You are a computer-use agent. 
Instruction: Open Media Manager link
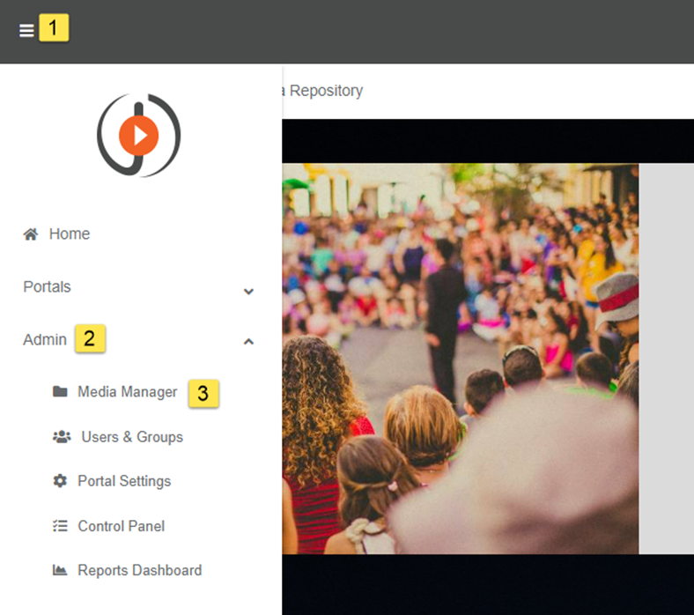click(128, 392)
